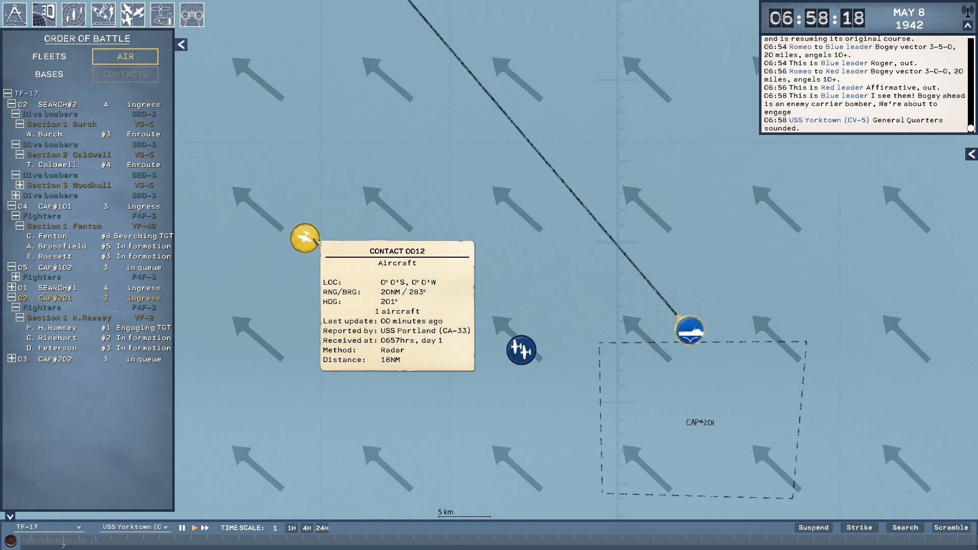Select the blue CAP fighters map marker
Screen dimensions: 978x550
(521, 350)
